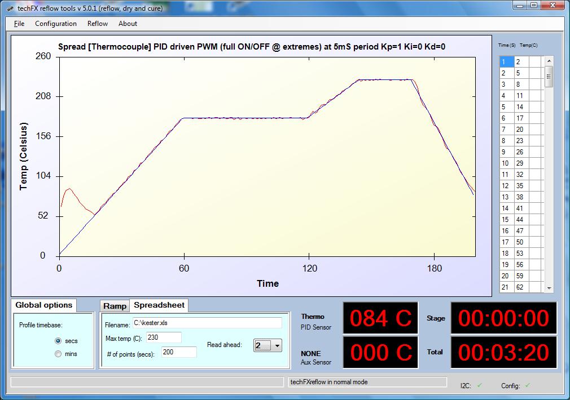Image resolution: width=570 pixels, height=400 pixels.
Task: Select the Temp cell with value 44
Action: (521, 219)
